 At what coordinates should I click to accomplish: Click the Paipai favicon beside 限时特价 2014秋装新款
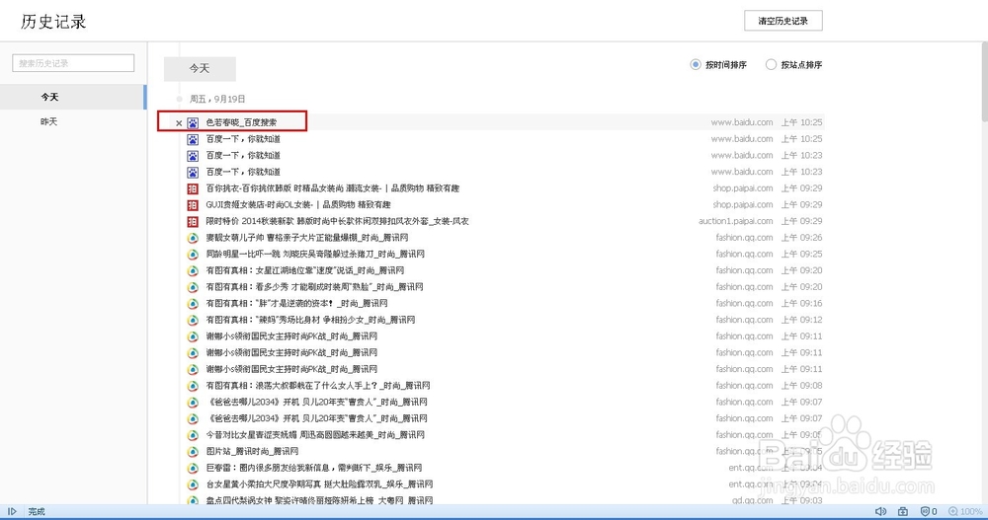(x=193, y=222)
